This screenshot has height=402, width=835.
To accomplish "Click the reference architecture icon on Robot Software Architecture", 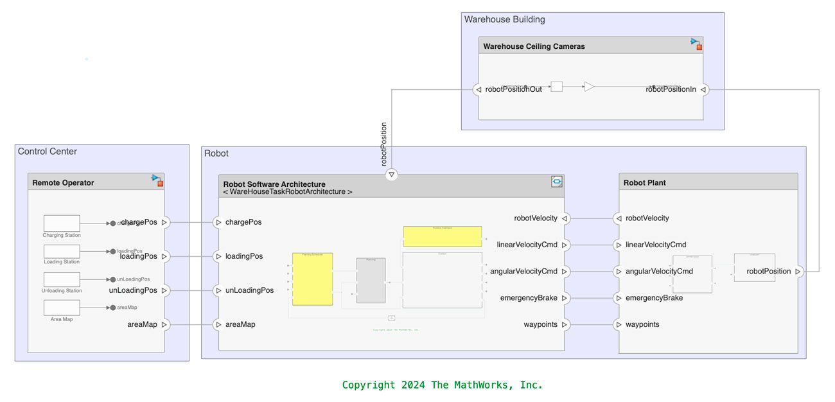I will click(x=557, y=182).
